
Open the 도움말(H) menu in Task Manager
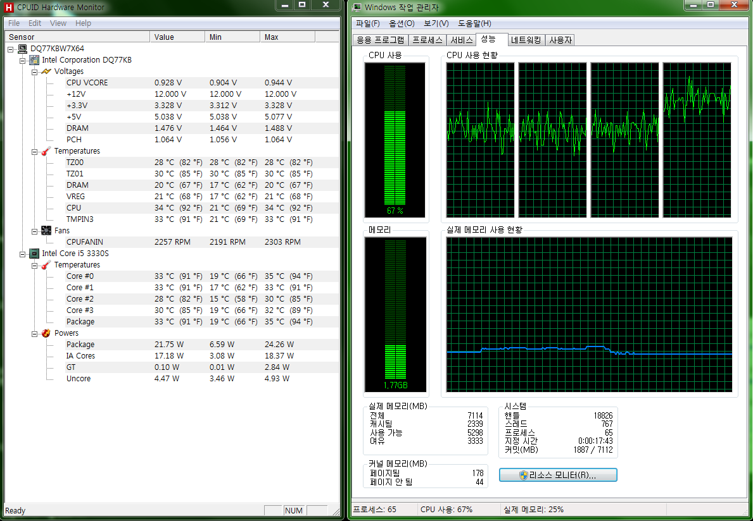(474, 23)
